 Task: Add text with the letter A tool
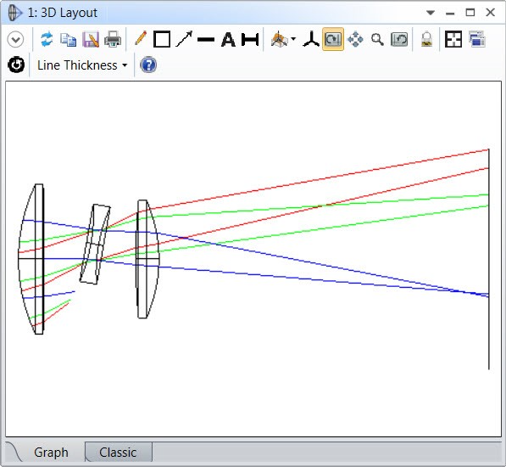pyautogui.click(x=228, y=40)
